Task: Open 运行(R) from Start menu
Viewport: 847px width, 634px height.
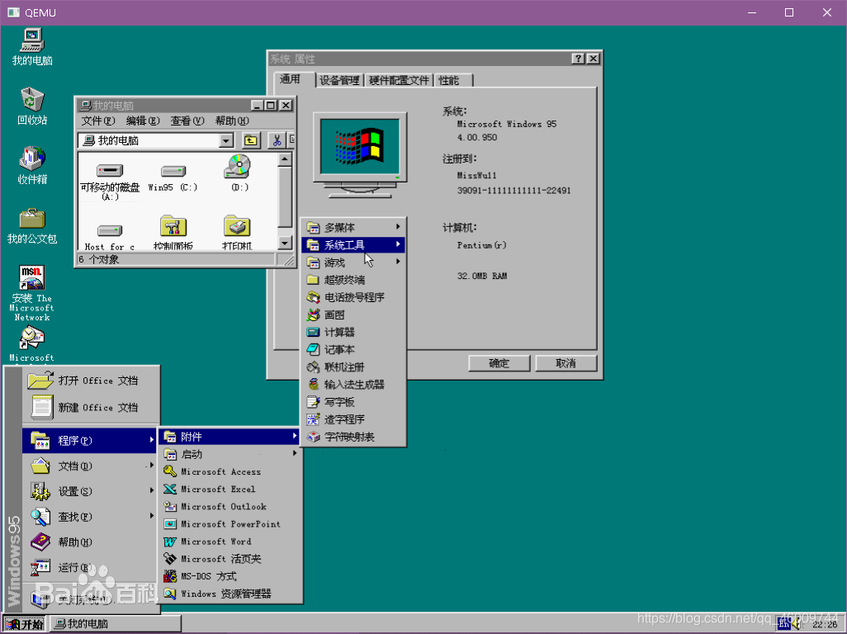Action: (x=91, y=567)
